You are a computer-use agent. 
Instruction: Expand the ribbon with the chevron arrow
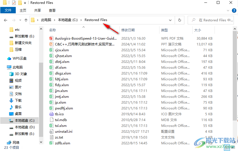tap(228, 10)
